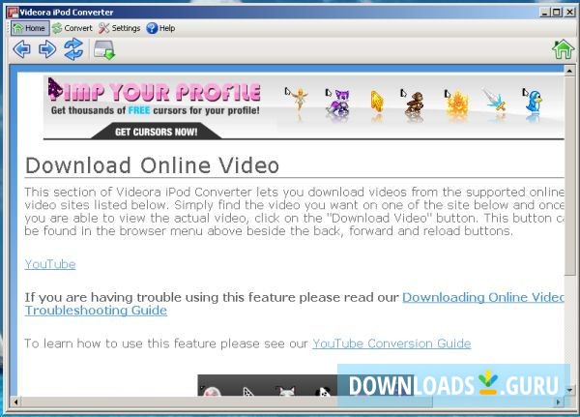Open the YouTube Conversion Guide link
This screenshot has height=417, width=580.
391,343
